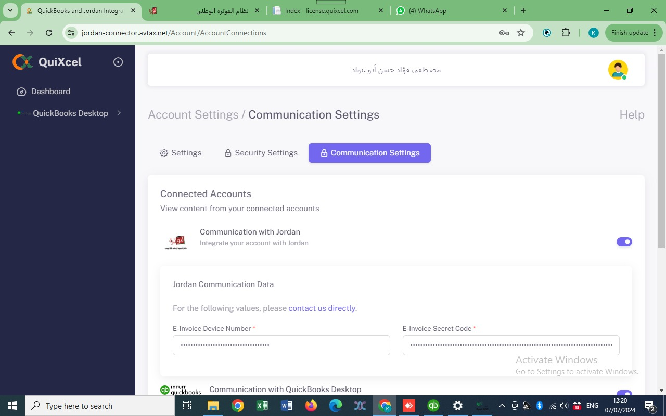This screenshot has height=416, width=666.
Task: Open Word from the taskbar
Action: (x=287, y=406)
